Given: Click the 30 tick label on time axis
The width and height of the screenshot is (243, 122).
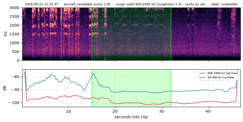Looking at the screenshot, I should click(x=162, y=111).
